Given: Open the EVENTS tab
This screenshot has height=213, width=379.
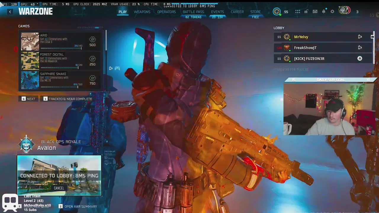Looking at the screenshot, I should point(217,12).
